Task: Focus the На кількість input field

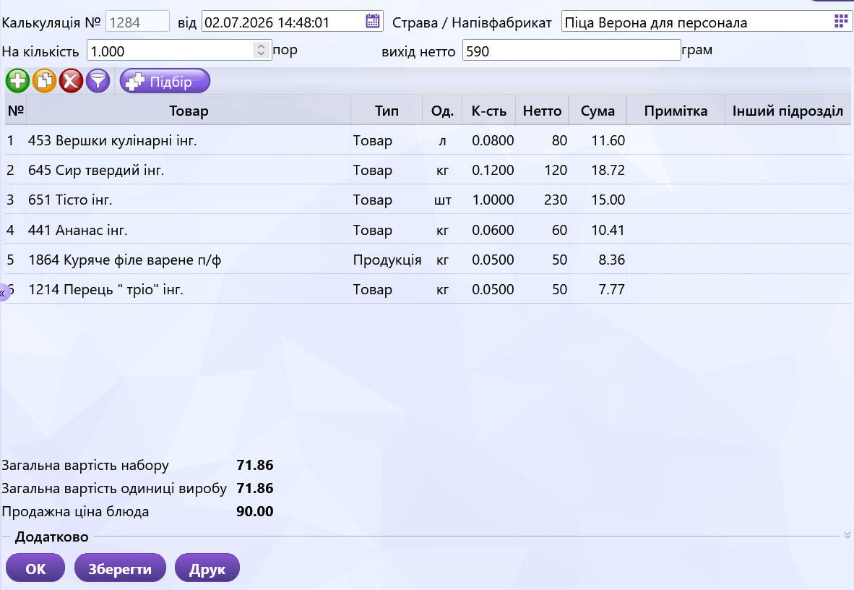Action: pos(178,51)
